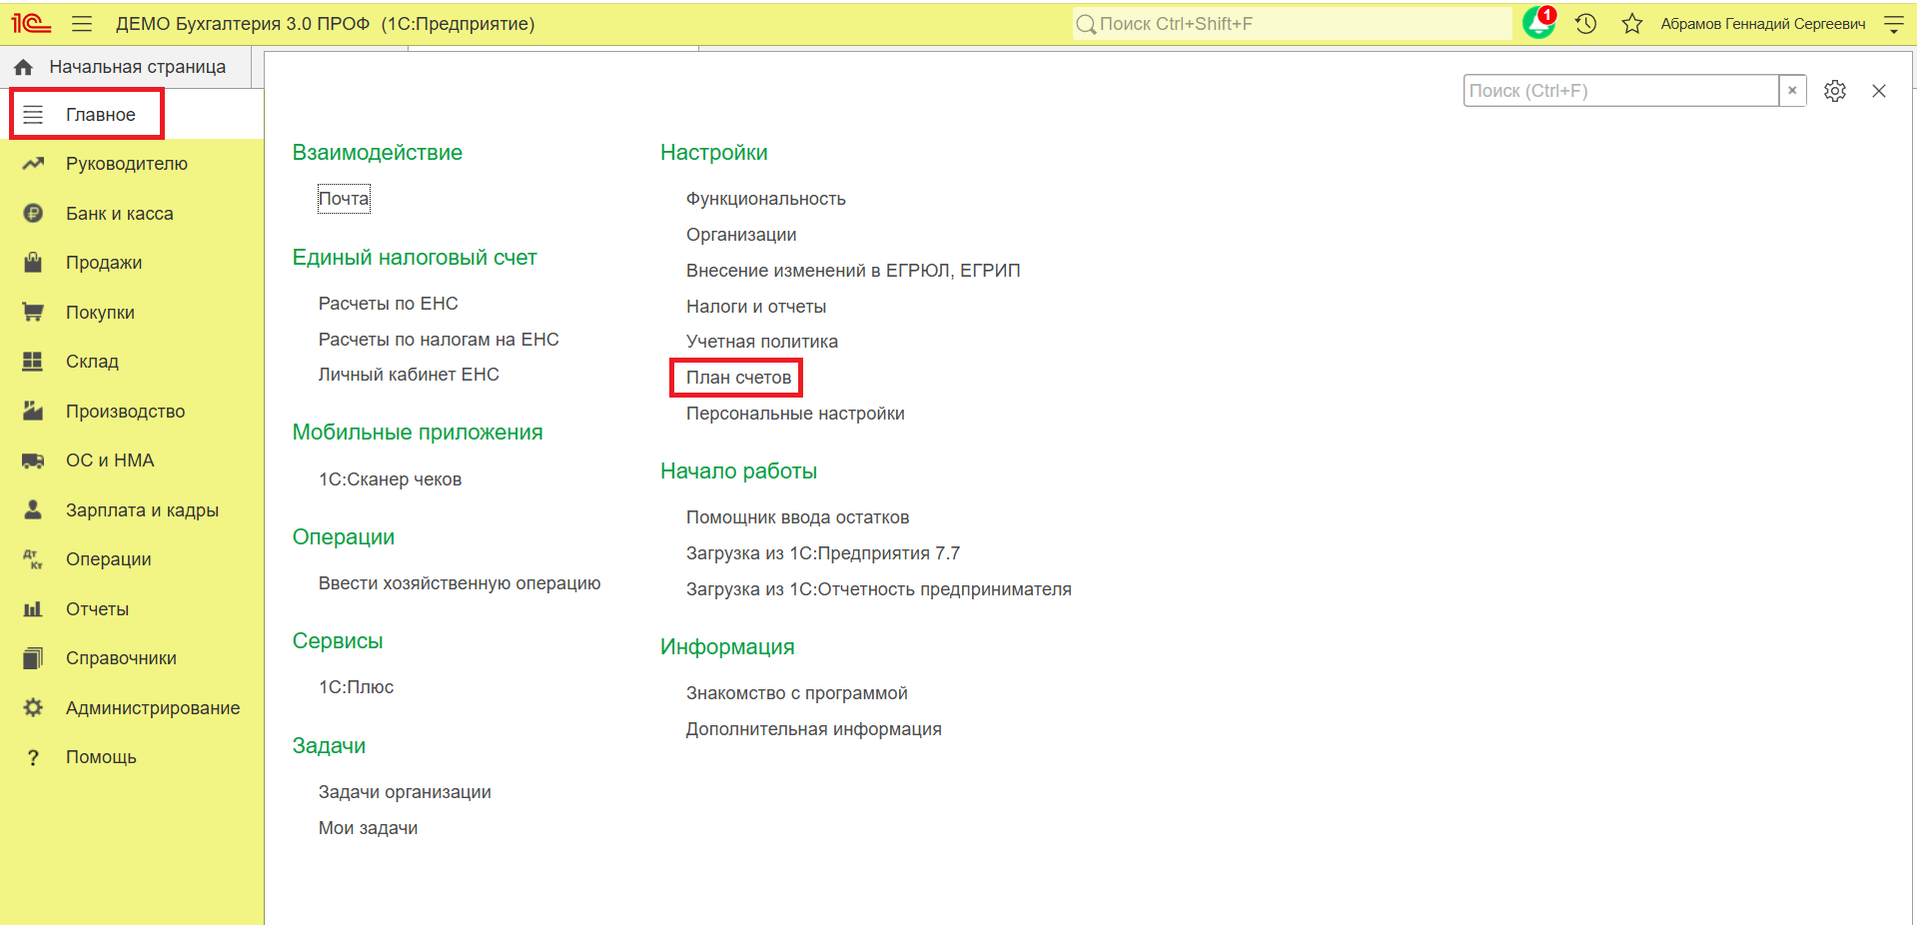
Task: Click the home icon of Начальная страница
Action: tap(24, 67)
